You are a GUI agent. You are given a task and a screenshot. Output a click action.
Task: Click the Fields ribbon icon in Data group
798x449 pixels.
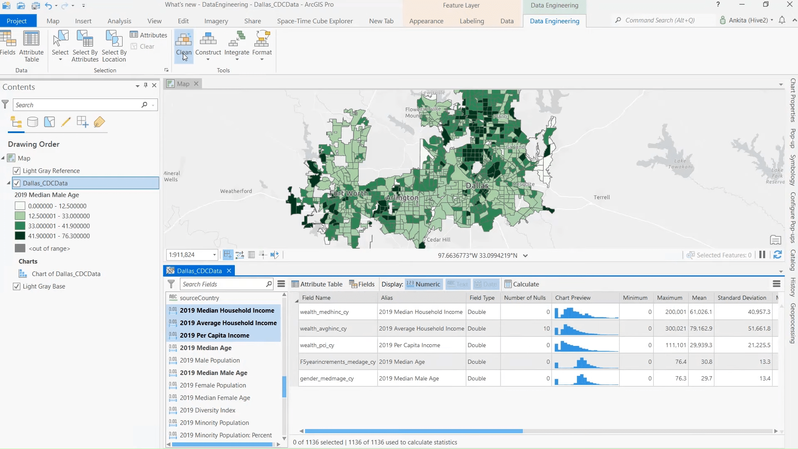pyautogui.click(x=7, y=43)
